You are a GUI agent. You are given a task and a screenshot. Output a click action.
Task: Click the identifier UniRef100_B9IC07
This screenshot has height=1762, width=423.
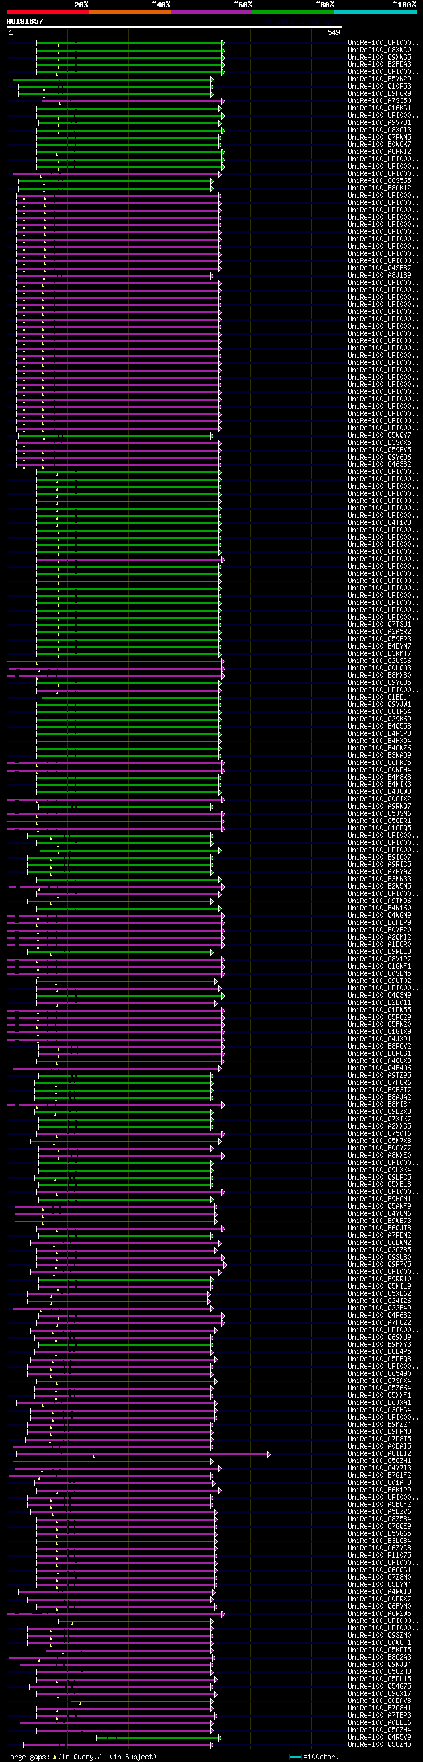pyautogui.click(x=379, y=857)
